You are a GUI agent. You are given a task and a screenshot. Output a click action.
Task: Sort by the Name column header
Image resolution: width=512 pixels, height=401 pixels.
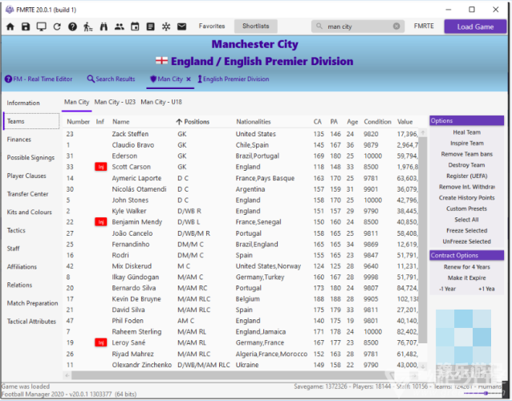pyautogui.click(x=121, y=122)
